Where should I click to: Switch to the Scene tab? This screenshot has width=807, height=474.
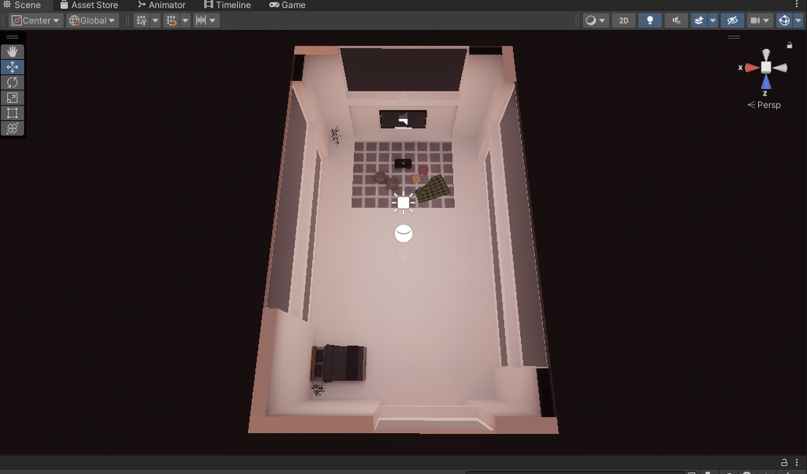coord(22,6)
